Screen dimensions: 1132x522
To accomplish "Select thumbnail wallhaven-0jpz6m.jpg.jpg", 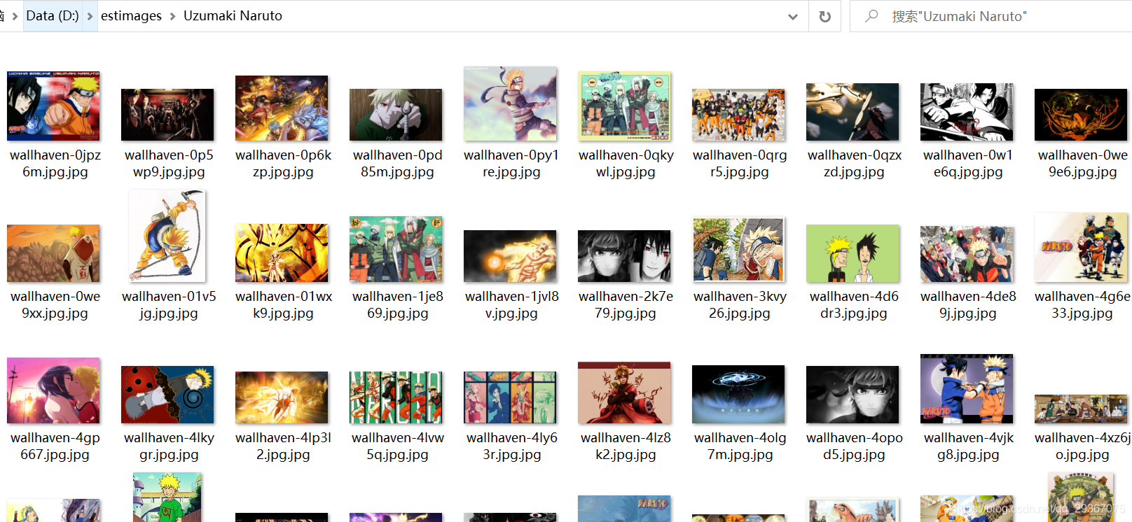I will pos(53,106).
